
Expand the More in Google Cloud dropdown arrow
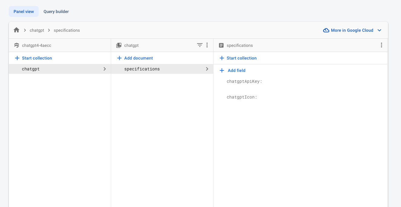tap(380, 30)
